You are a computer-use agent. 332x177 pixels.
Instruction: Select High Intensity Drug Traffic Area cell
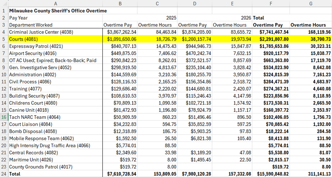[x=55, y=145]
